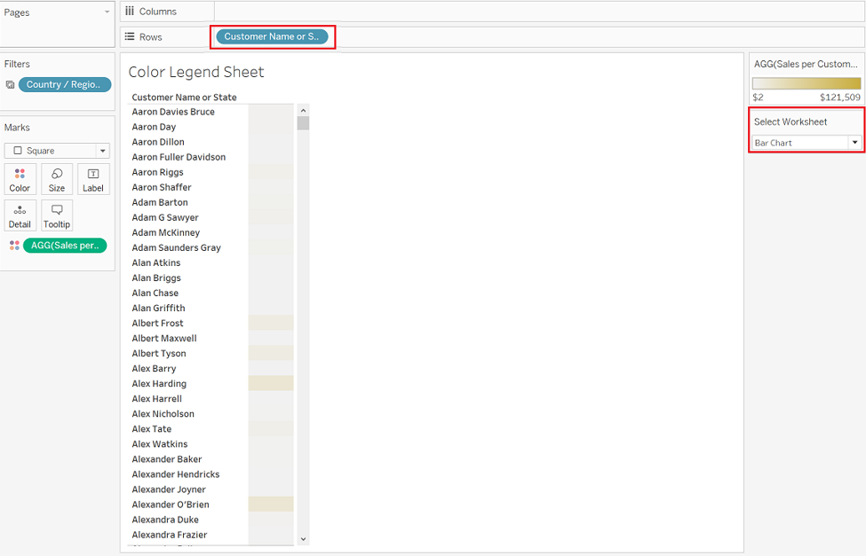Open the Size property on the Marks card
The height and width of the screenshot is (556, 866).
coord(56,178)
